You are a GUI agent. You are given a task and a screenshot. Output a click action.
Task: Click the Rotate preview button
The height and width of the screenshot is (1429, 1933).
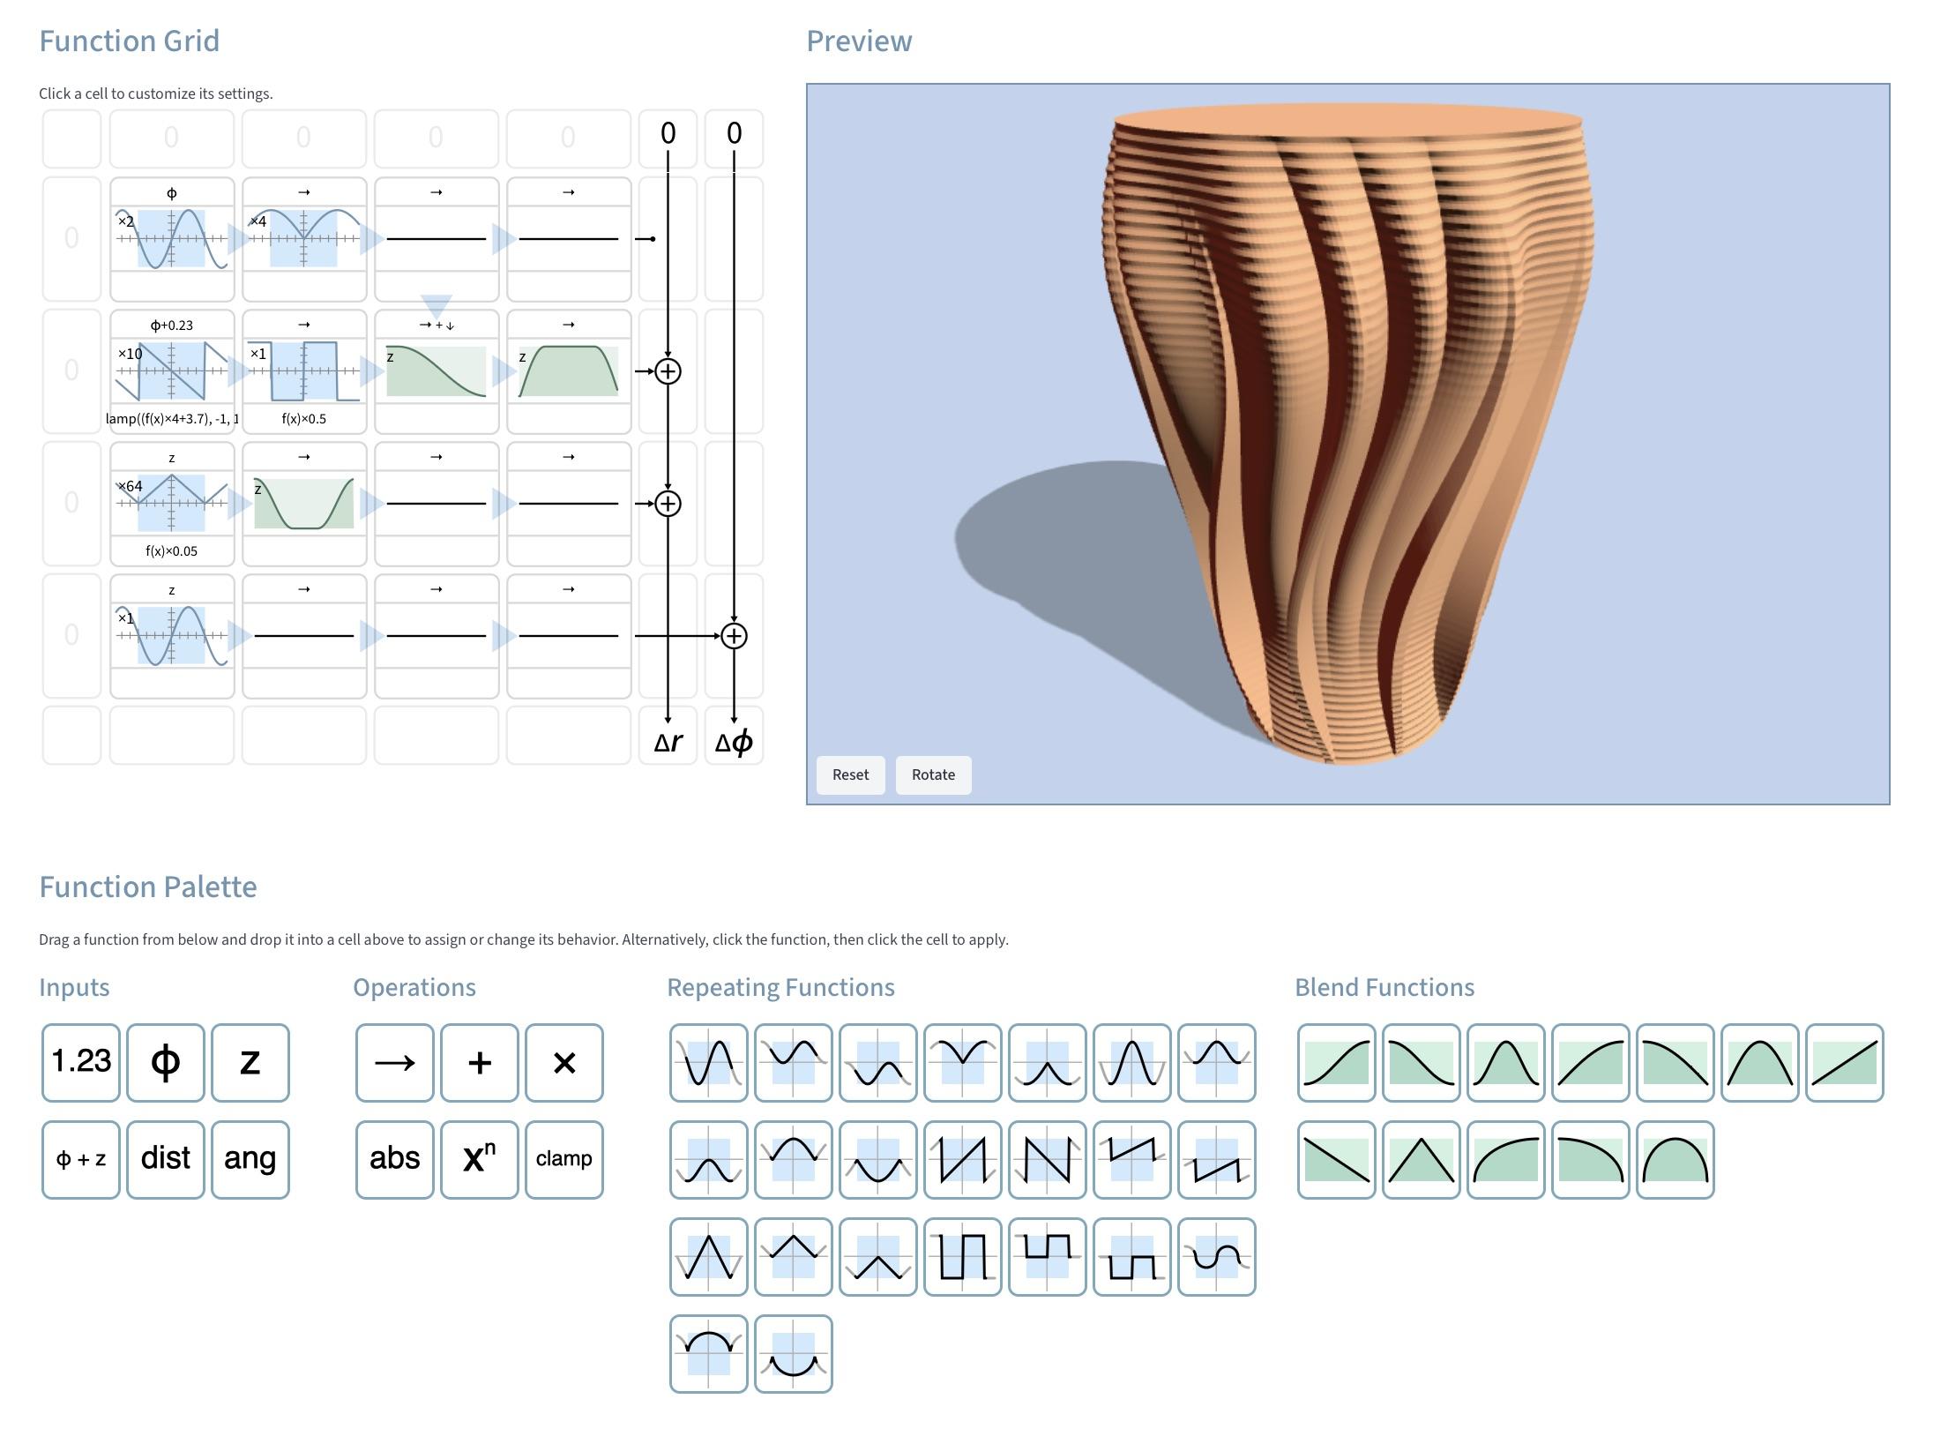point(933,774)
